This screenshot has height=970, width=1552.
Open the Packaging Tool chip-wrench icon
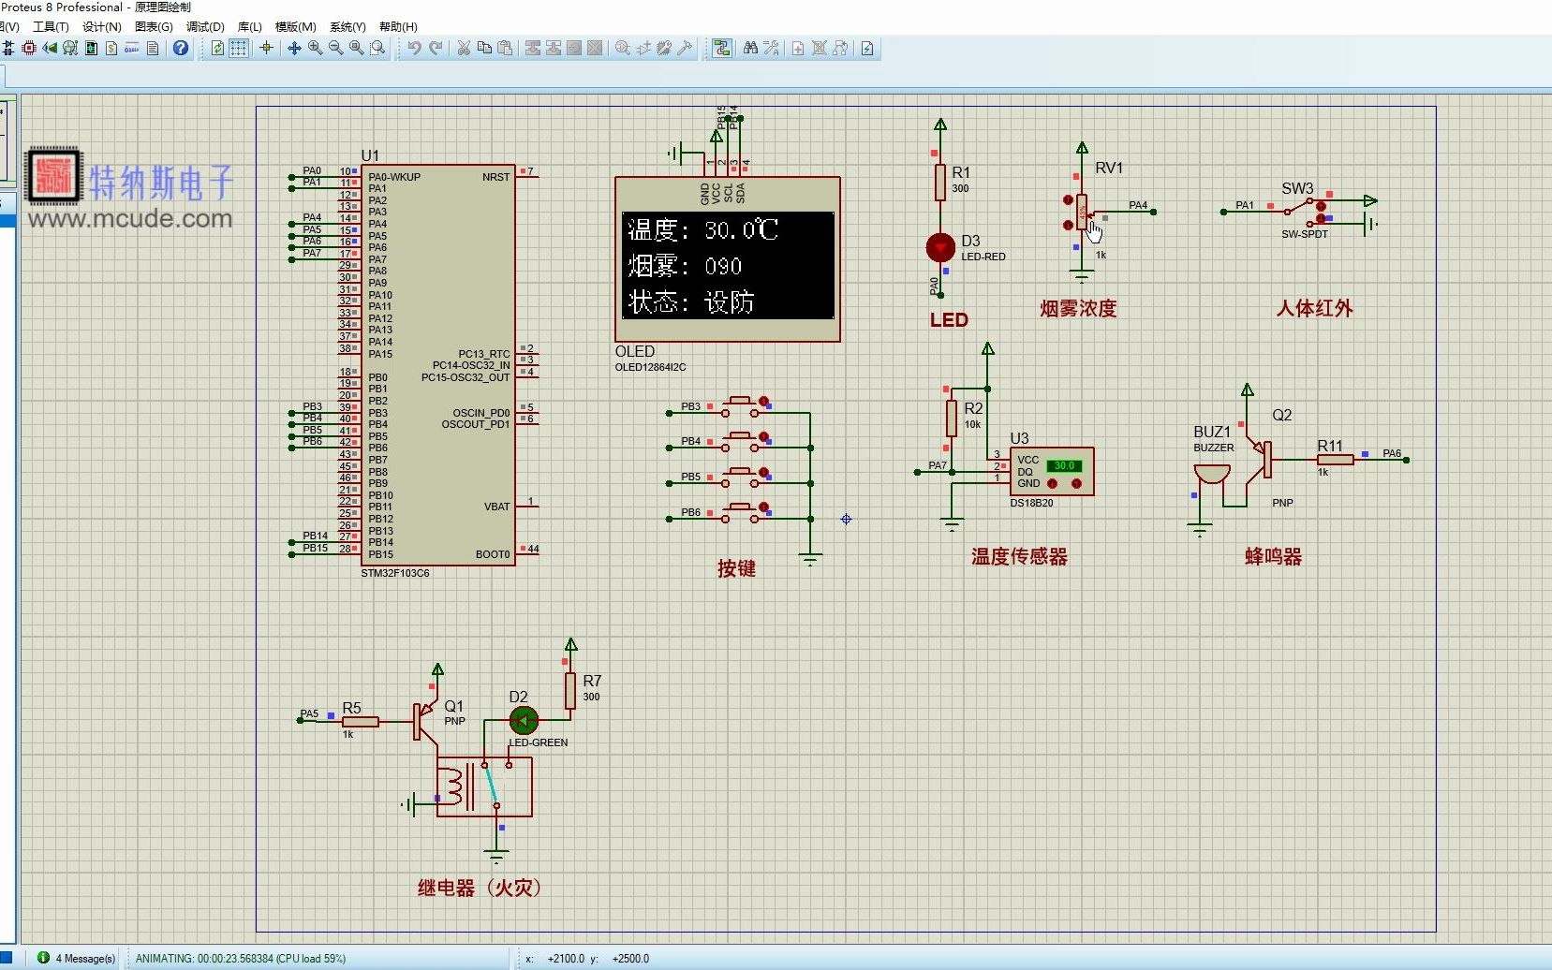[x=664, y=48]
